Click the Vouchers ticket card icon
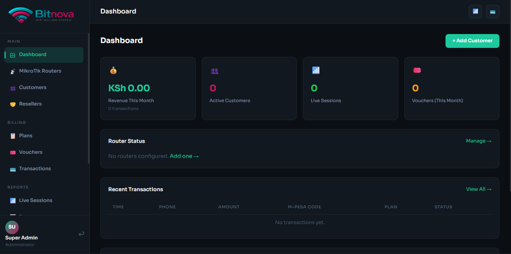 tap(417, 70)
